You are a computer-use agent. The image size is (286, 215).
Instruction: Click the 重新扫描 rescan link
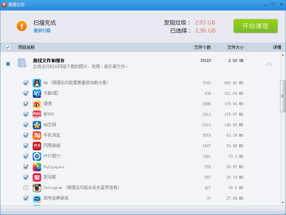(42, 30)
